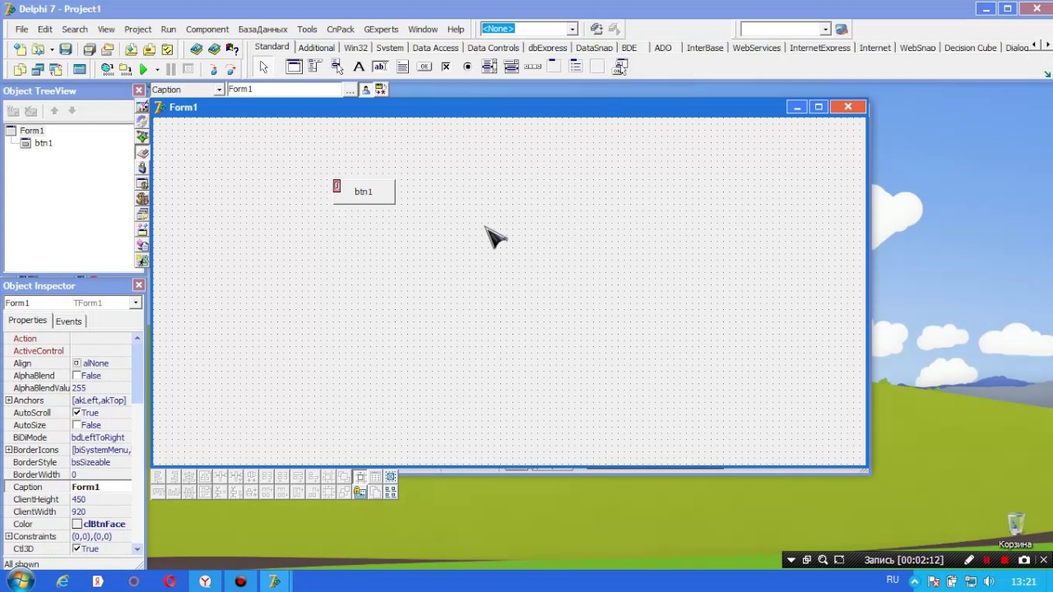Open the GExperts menu
The width and height of the screenshot is (1053, 592).
pyautogui.click(x=381, y=29)
